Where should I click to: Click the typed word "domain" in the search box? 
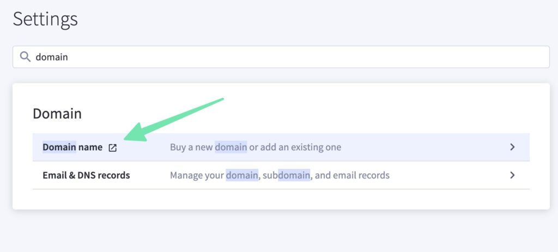click(52, 57)
